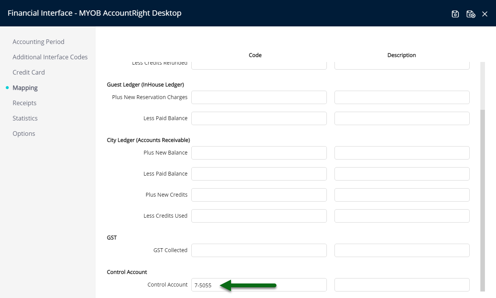496x298 pixels.
Task: Click the GST section heading
Action: 112,238
